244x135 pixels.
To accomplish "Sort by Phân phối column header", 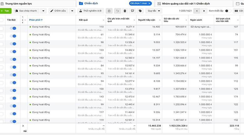I will (x=36, y=20).
